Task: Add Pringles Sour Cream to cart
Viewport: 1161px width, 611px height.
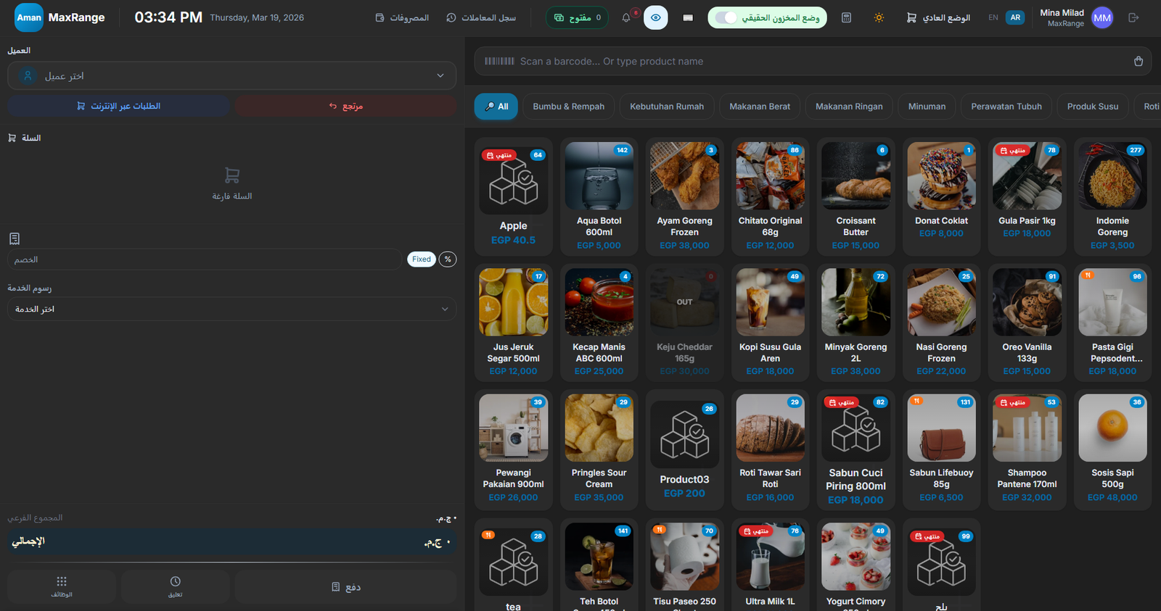Action: click(599, 449)
